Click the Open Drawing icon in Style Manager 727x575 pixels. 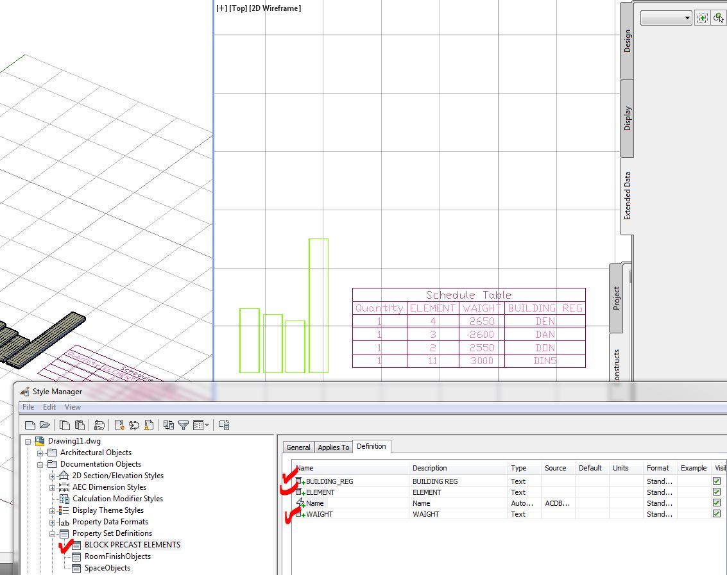pyautogui.click(x=46, y=425)
